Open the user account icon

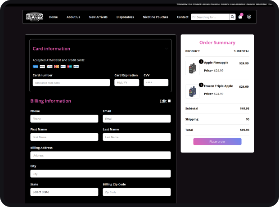[x=249, y=17]
